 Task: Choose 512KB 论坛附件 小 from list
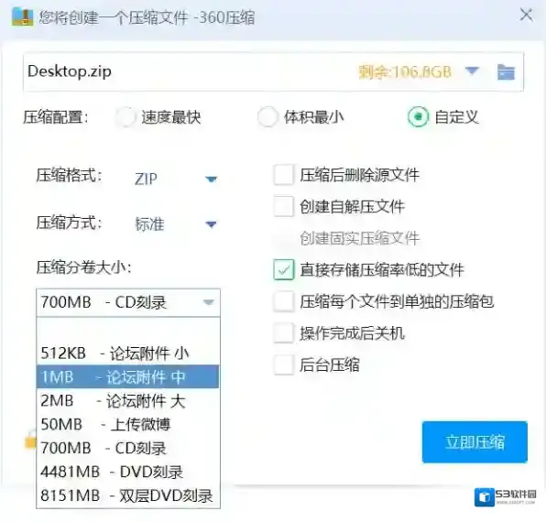128,353
